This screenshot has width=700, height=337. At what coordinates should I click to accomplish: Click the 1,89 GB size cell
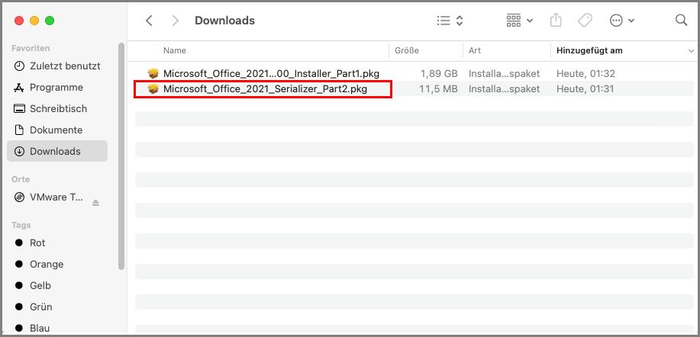439,73
